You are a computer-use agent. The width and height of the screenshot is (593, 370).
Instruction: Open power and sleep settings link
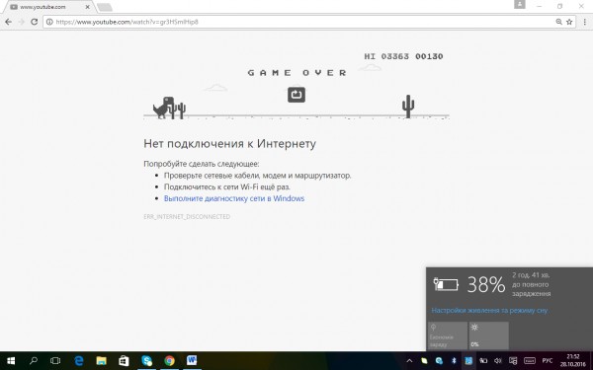pos(489,311)
